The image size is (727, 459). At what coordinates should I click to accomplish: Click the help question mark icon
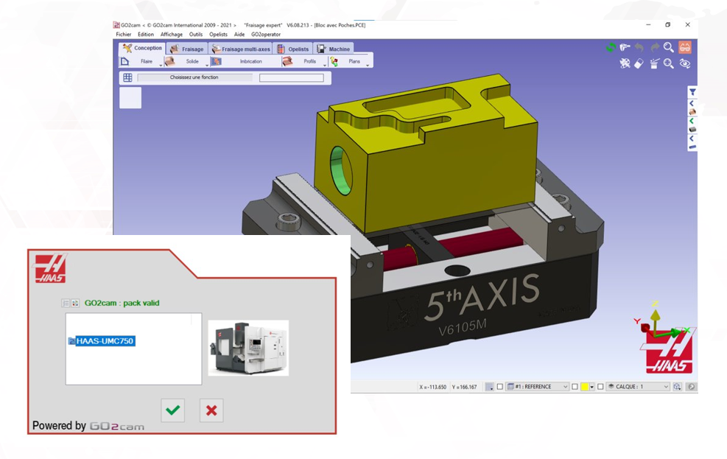click(692, 387)
